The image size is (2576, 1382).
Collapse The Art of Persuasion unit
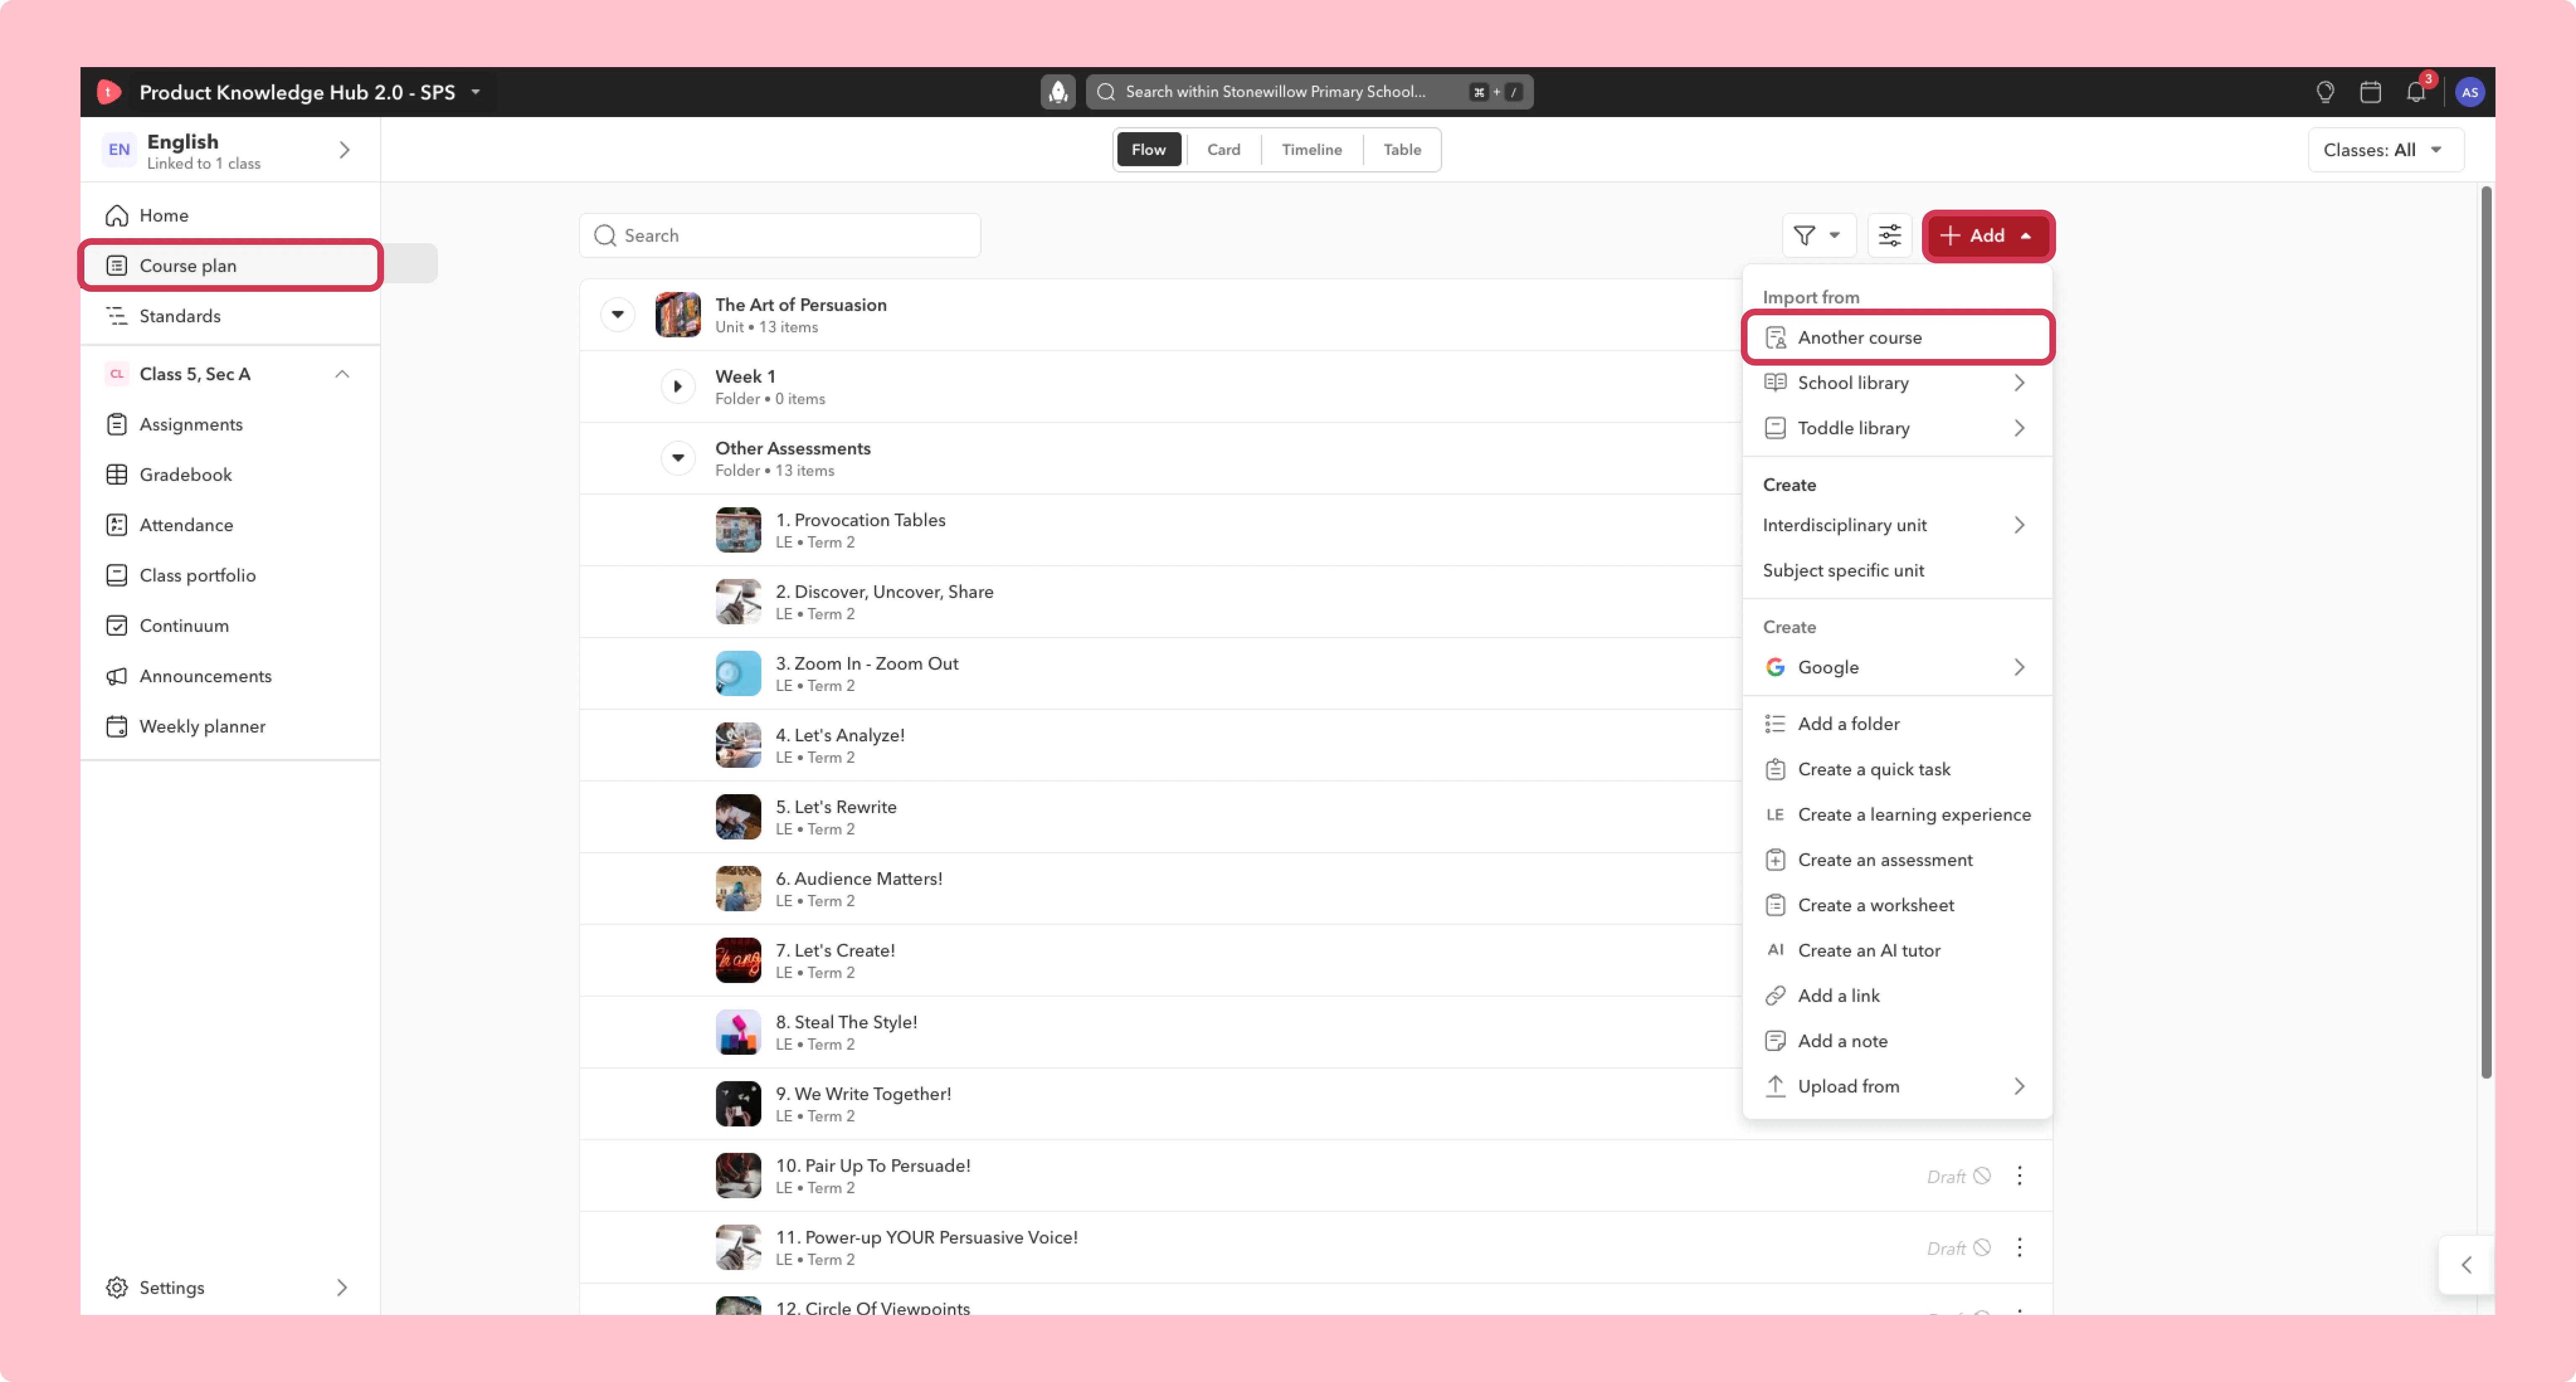(x=617, y=314)
